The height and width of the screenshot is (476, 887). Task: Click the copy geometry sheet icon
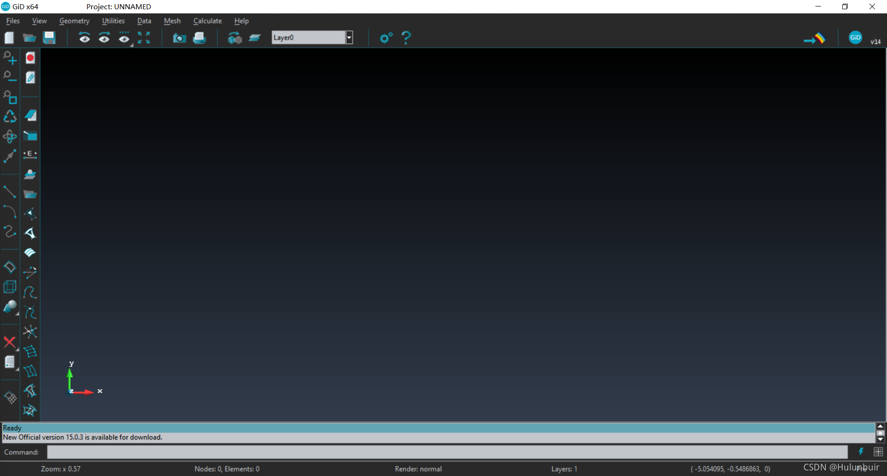(x=30, y=116)
